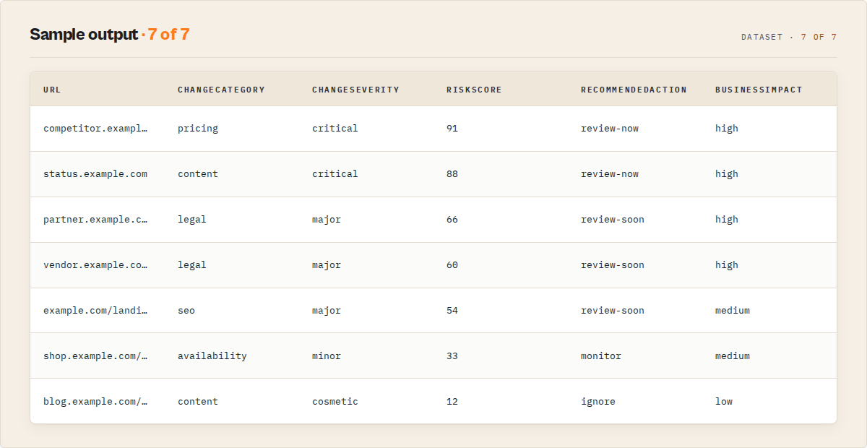Click 'critical' severity in competitor.example row
This screenshot has width=867, height=448.
tap(335, 129)
